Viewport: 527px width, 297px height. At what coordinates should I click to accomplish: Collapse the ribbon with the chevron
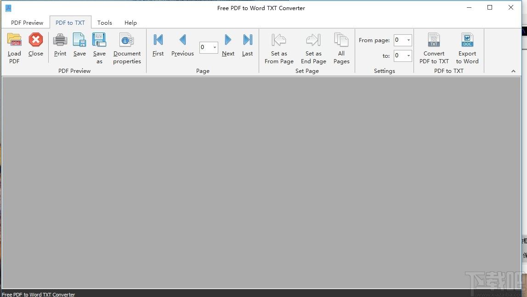click(513, 71)
